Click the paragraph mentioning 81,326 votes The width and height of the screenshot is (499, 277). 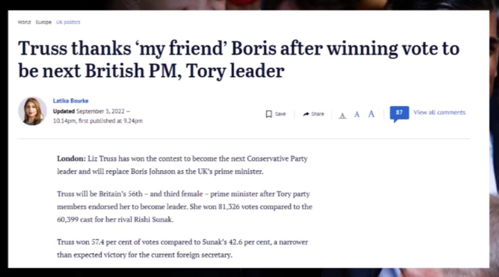184,207
